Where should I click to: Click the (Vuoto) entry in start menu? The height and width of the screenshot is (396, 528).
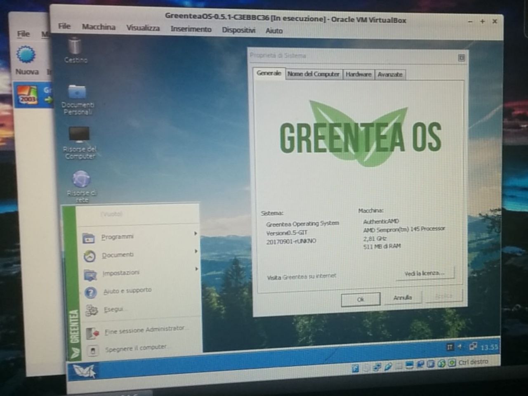pyautogui.click(x=111, y=214)
